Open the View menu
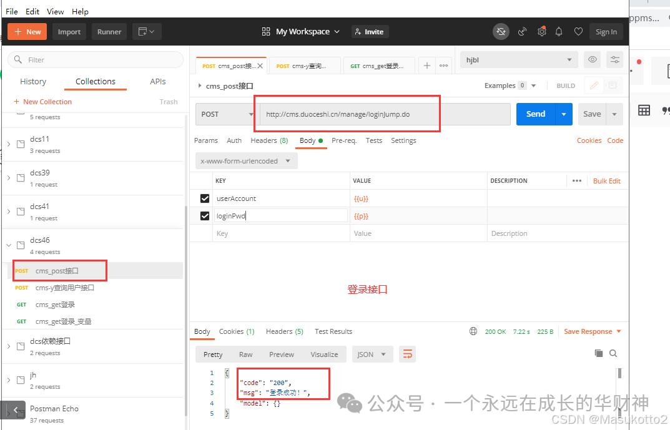This screenshot has height=430, width=670. click(x=55, y=11)
